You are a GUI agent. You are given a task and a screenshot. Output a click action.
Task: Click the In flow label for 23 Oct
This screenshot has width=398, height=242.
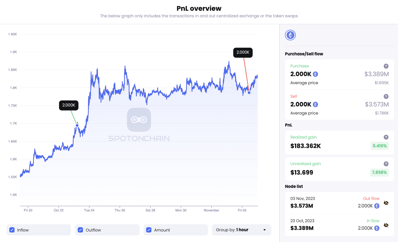tap(373, 221)
